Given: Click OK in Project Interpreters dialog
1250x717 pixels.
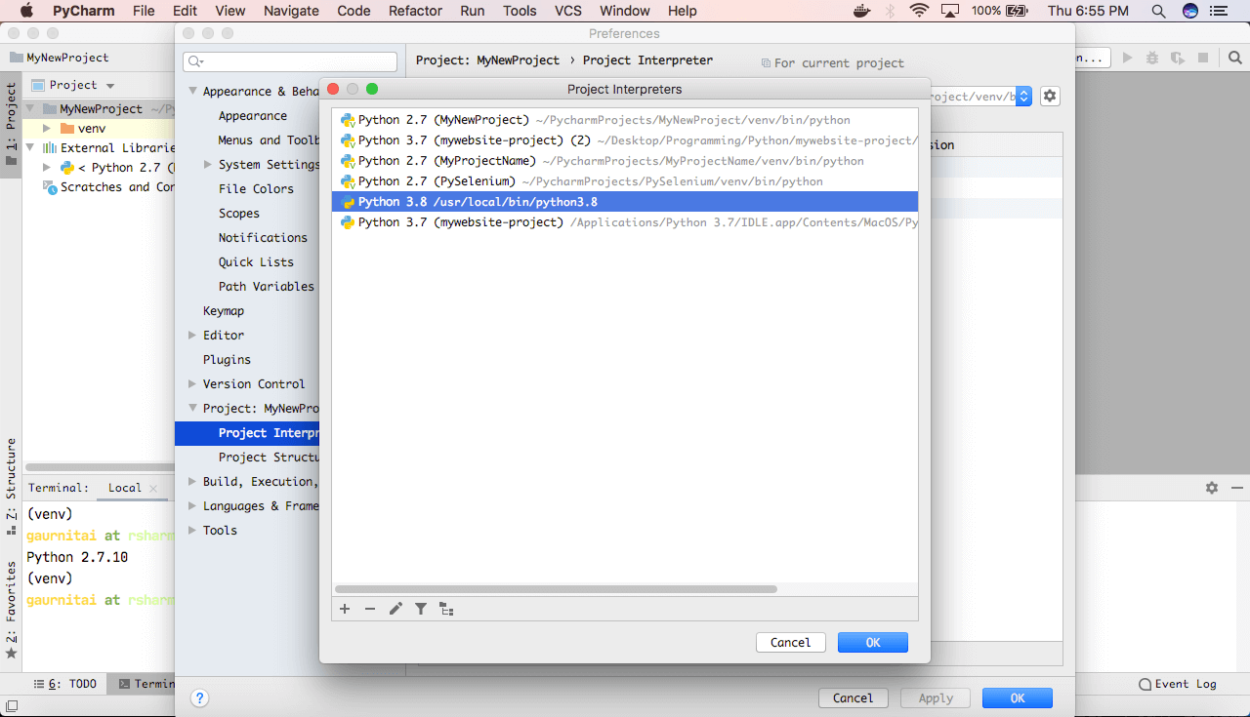Looking at the screenshot, I should 873,642.
